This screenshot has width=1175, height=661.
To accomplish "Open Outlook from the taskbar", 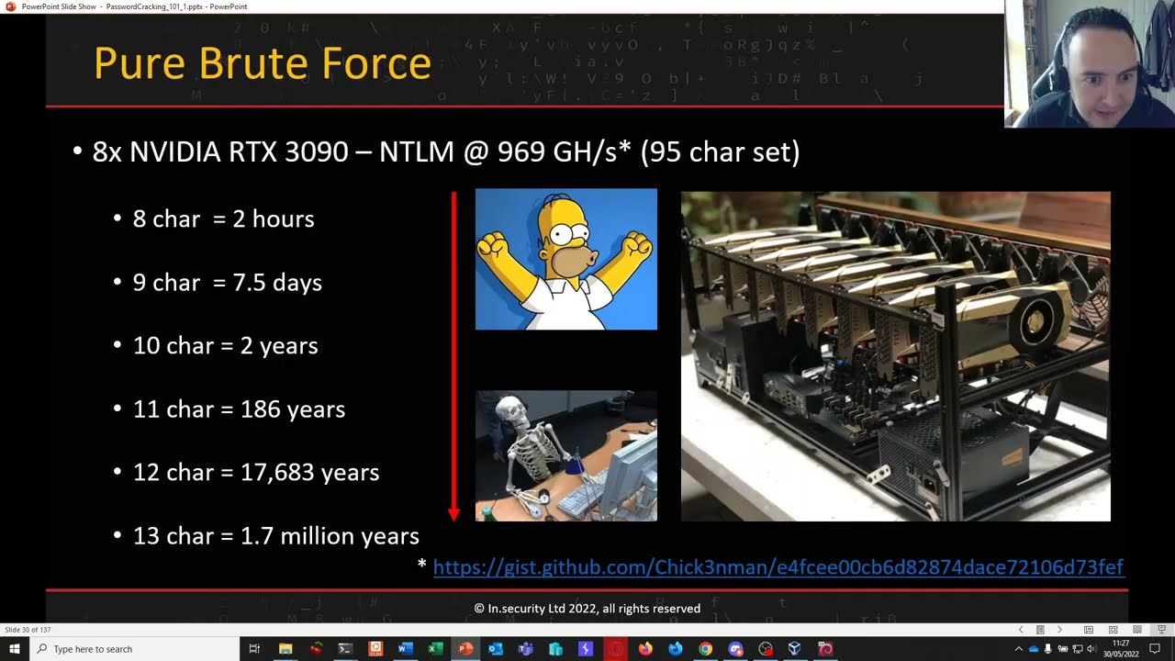I will (x=496, y=649).
